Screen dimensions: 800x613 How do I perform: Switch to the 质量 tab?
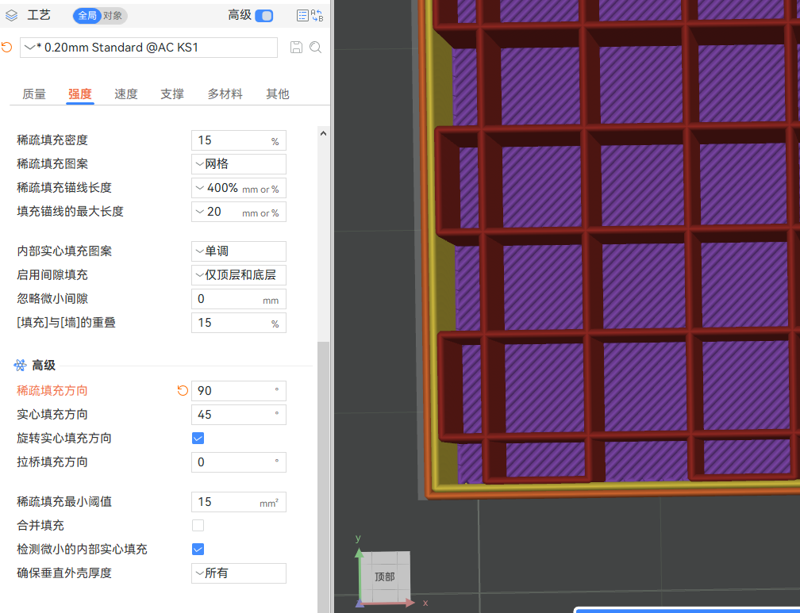pos(34,94)
